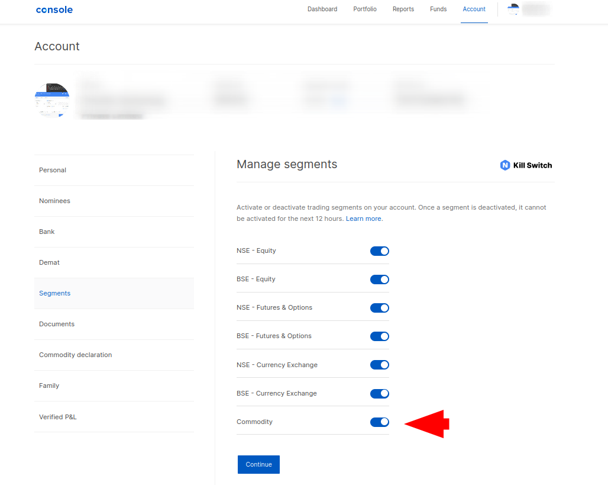The width and height of the screenshot is (608, 485).
Task: Select Demat from the account sidebar
Action: 49,262
